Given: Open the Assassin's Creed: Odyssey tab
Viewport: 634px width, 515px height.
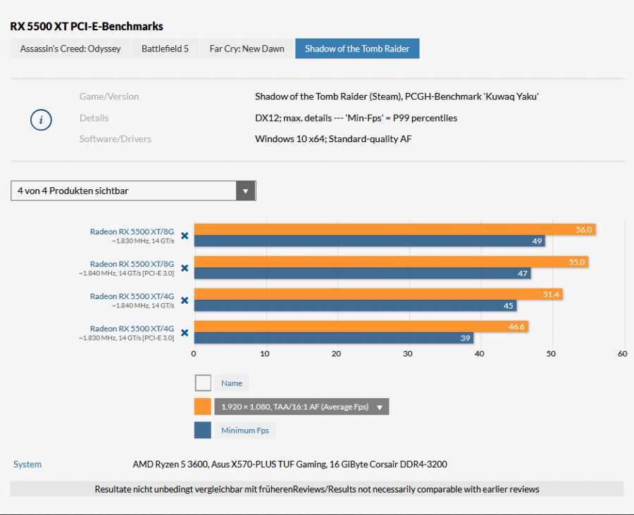Looking at the screenshot, I should pos(70,49).
